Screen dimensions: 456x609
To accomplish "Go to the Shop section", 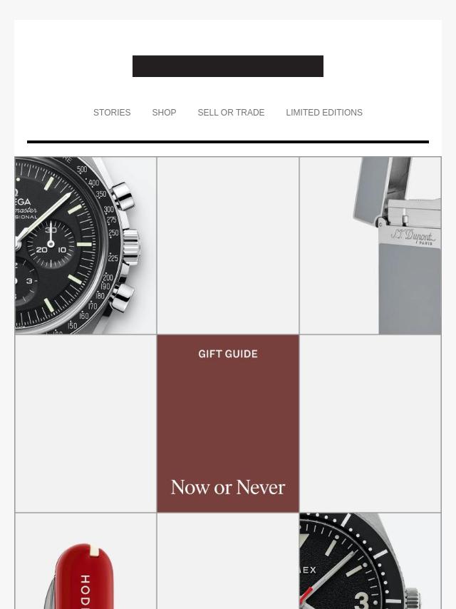I will click(x=164, y=113).
